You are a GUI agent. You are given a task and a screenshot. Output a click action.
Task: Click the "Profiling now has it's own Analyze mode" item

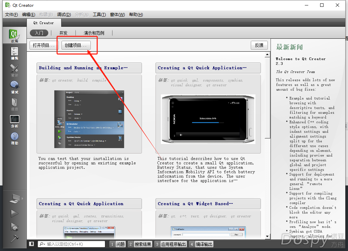[313, 224]
